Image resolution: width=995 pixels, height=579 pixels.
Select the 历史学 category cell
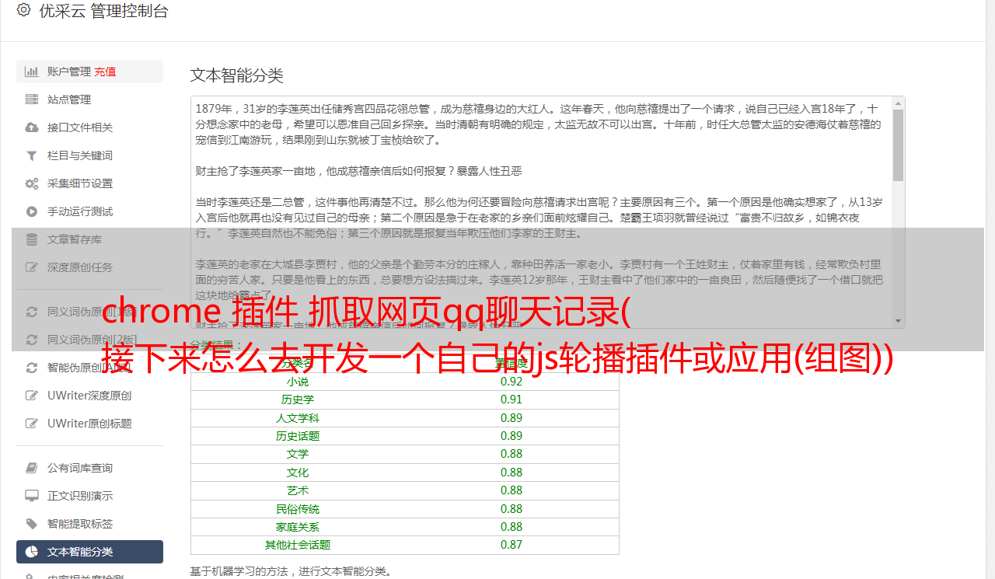click(x=298, y=399)
